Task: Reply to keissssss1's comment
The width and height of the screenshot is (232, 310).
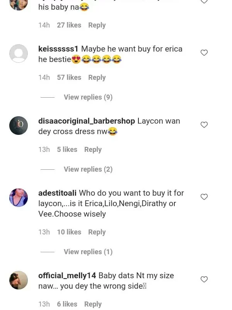Action: tap(97, 77)
